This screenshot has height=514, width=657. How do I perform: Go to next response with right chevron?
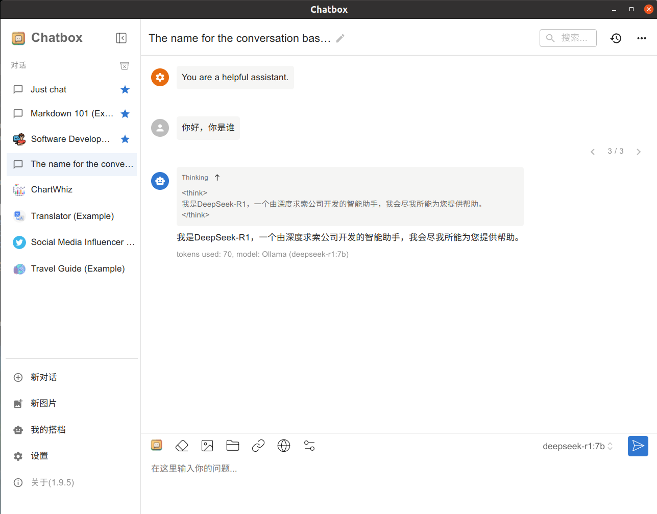[x=639, y=152]
